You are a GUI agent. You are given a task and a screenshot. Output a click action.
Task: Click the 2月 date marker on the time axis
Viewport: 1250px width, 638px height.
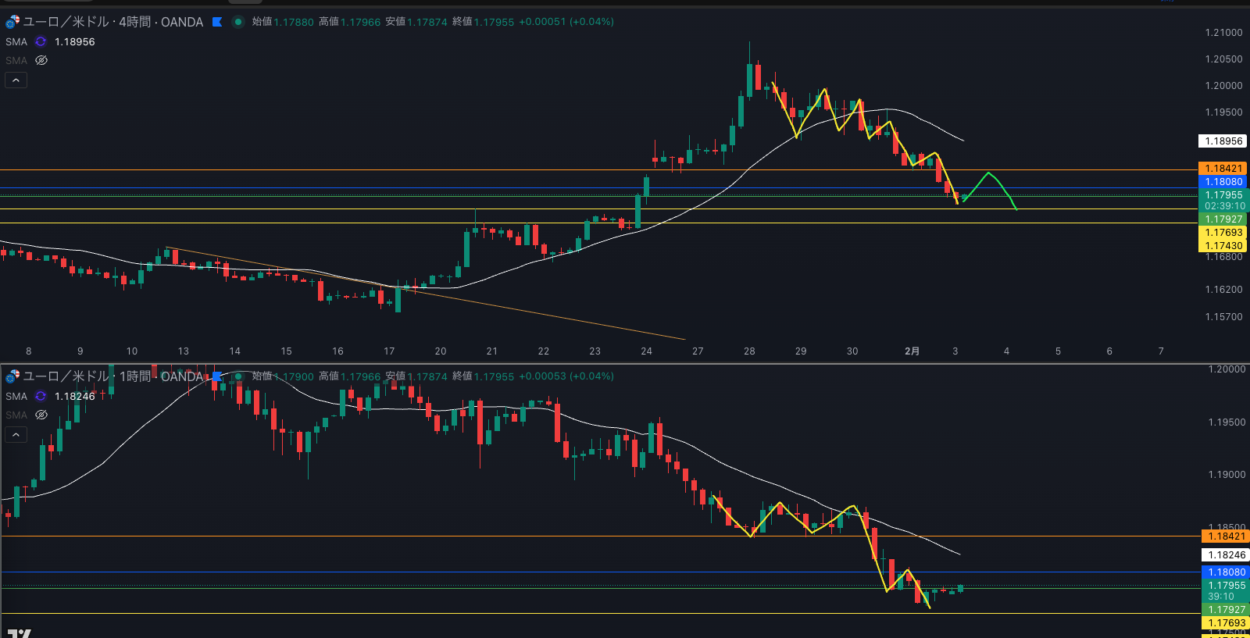pyautogui.click(x=912, y=351)
